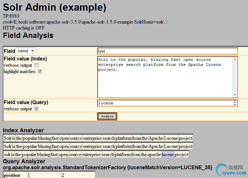The height and width of the screenshot is (178, 248).
Task: Click the Analyze button
Action: coord(107,116)
